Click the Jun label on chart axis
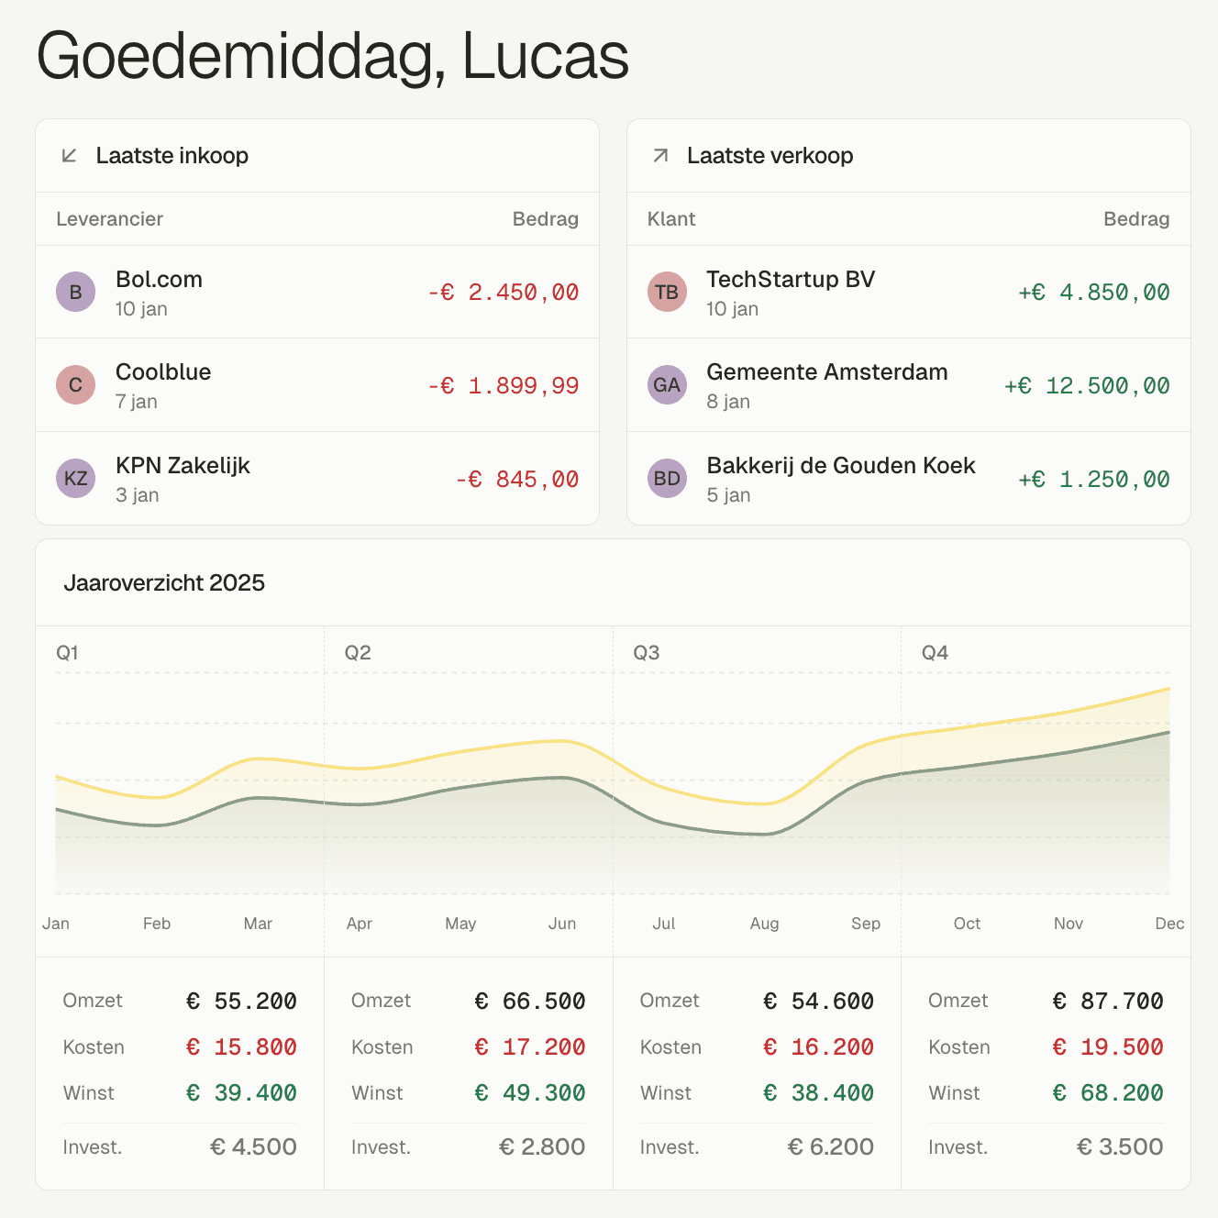 562,924
